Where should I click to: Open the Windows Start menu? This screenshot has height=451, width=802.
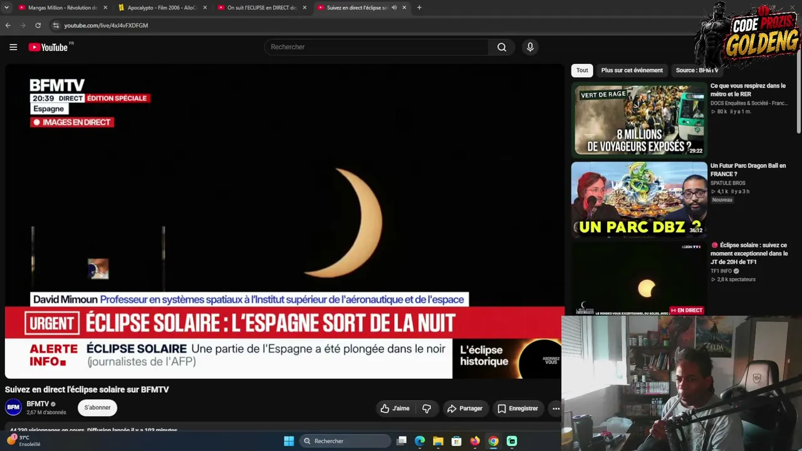[289, 441]
